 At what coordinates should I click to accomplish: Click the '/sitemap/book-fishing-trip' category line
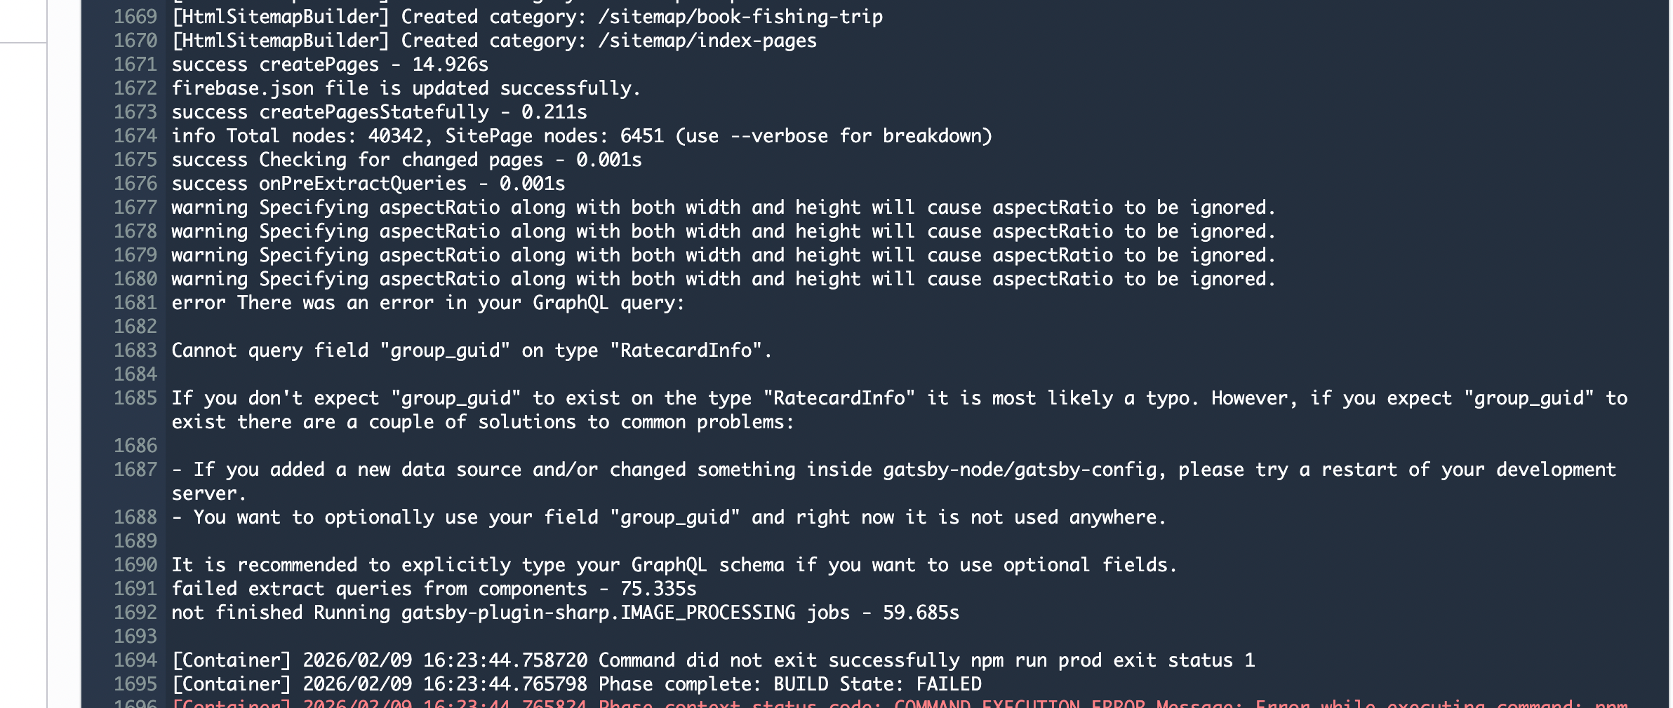point(527,17)
